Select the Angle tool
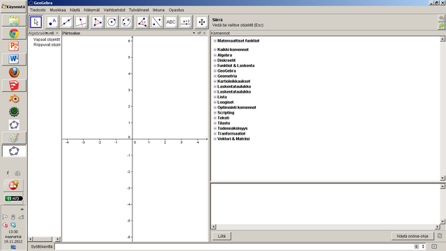The height and width of the screenshot is (251, 446). click(142, 22)
